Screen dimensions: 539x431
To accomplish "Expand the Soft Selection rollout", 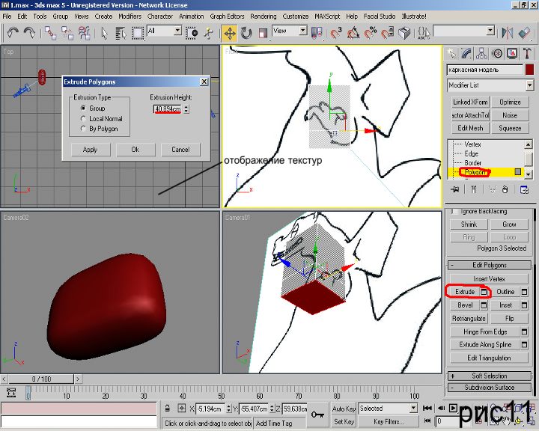I will point(488,376).
